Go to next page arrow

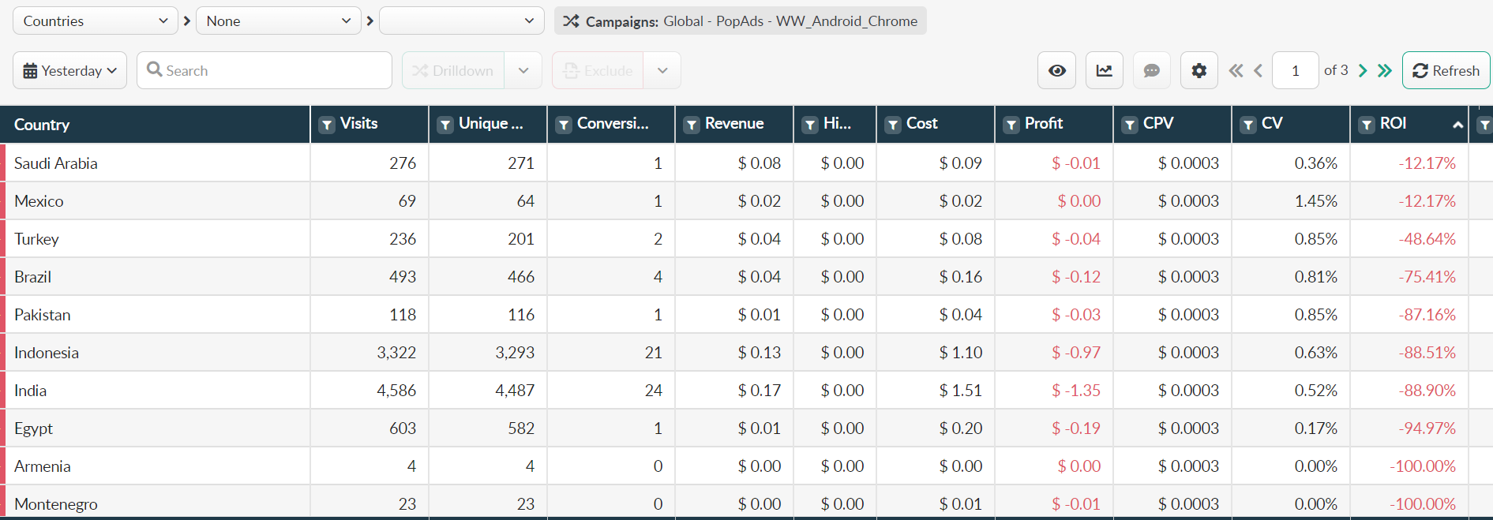click(1363, 70)
